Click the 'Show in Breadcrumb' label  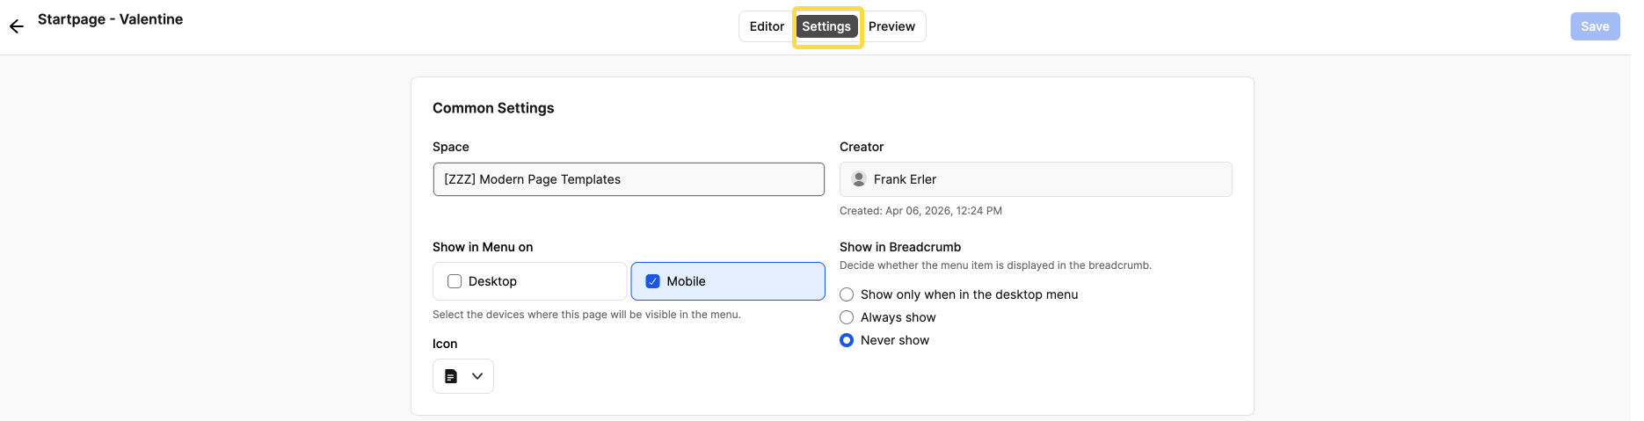click(x=900, y=247)
